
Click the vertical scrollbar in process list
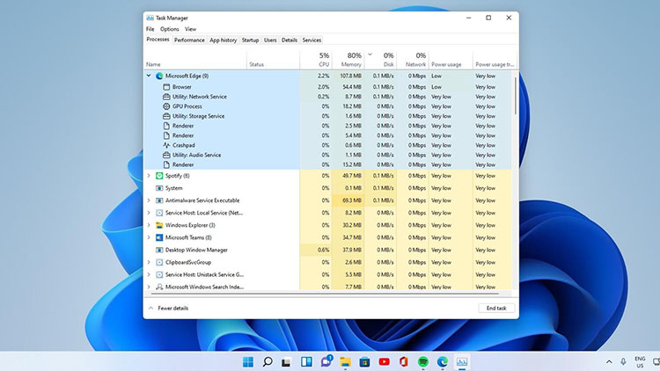coord(515,95)
